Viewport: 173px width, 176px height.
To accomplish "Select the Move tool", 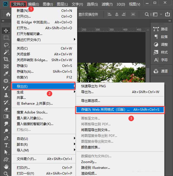I will coord(6,31).
